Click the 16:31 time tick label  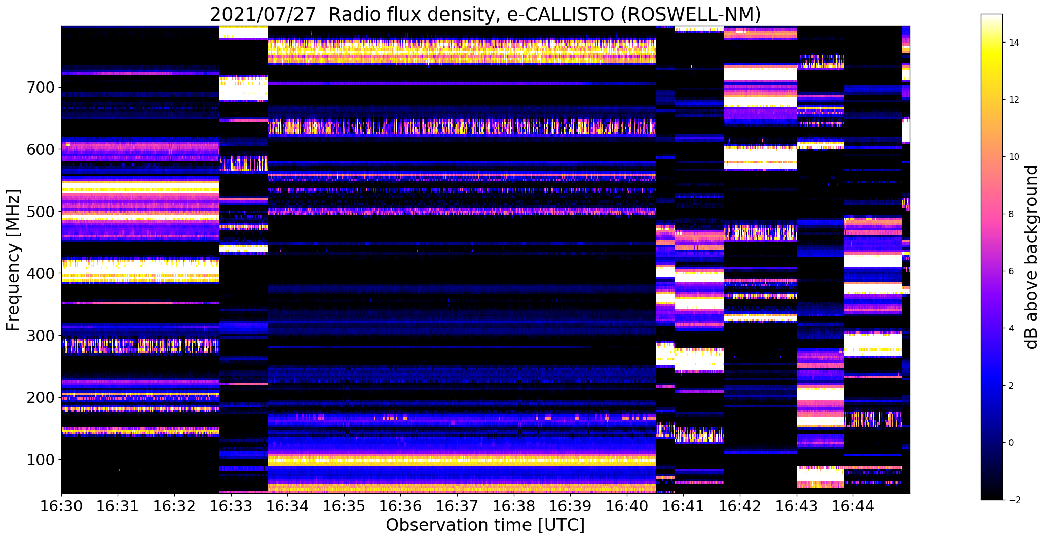coord(118,505)
